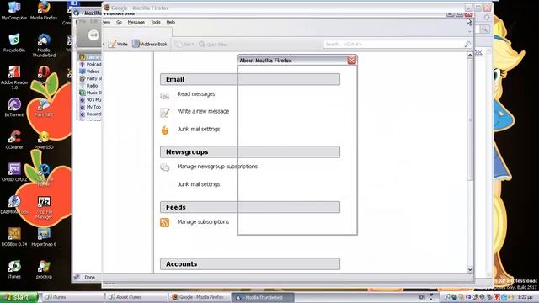Select Radio in iTunes sidebar
The width and height of the screenshot is (539, 303).
click(89, 86)
